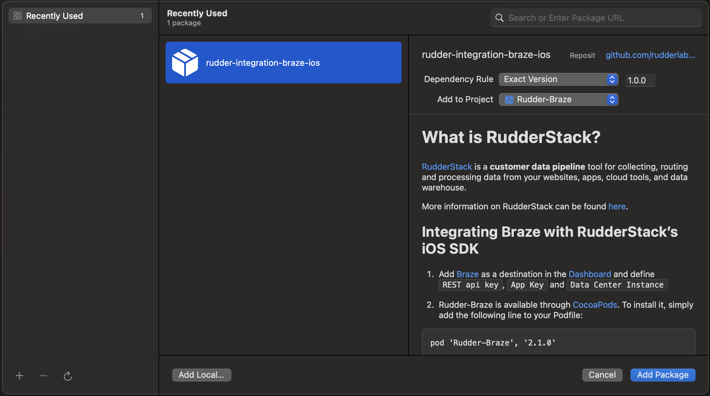
Task: Click the 'Reposit' label text
Action: tap(582, 55)
